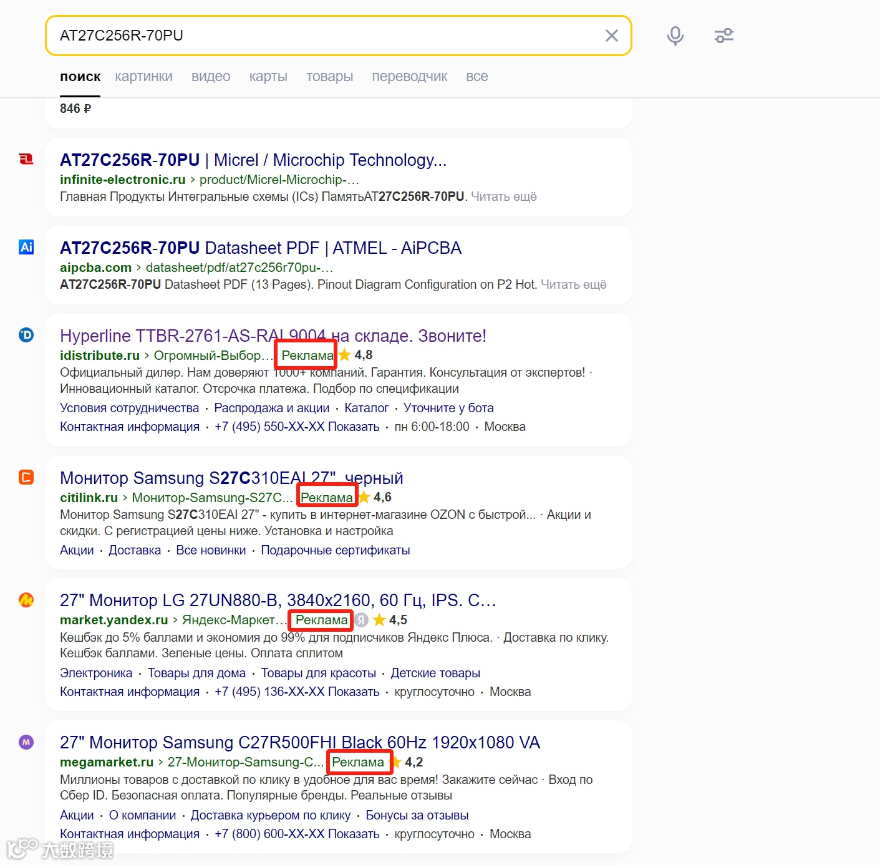The image size is (880, 865).
Task: Click the star rating 4,5 on market.yandex
Action: (x=390, y=620)
